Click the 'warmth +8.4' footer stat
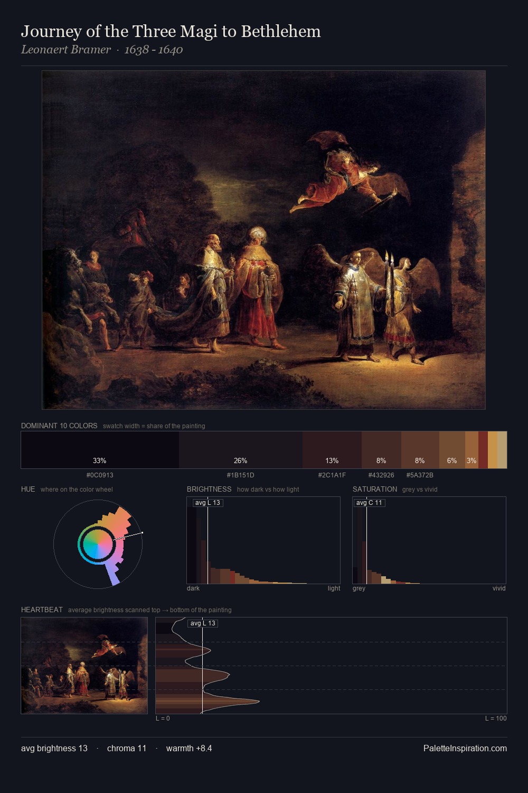 [189, 748]
